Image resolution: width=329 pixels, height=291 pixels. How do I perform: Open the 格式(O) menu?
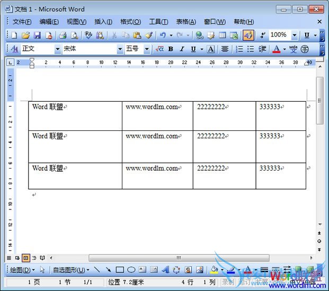pos(130,22)
